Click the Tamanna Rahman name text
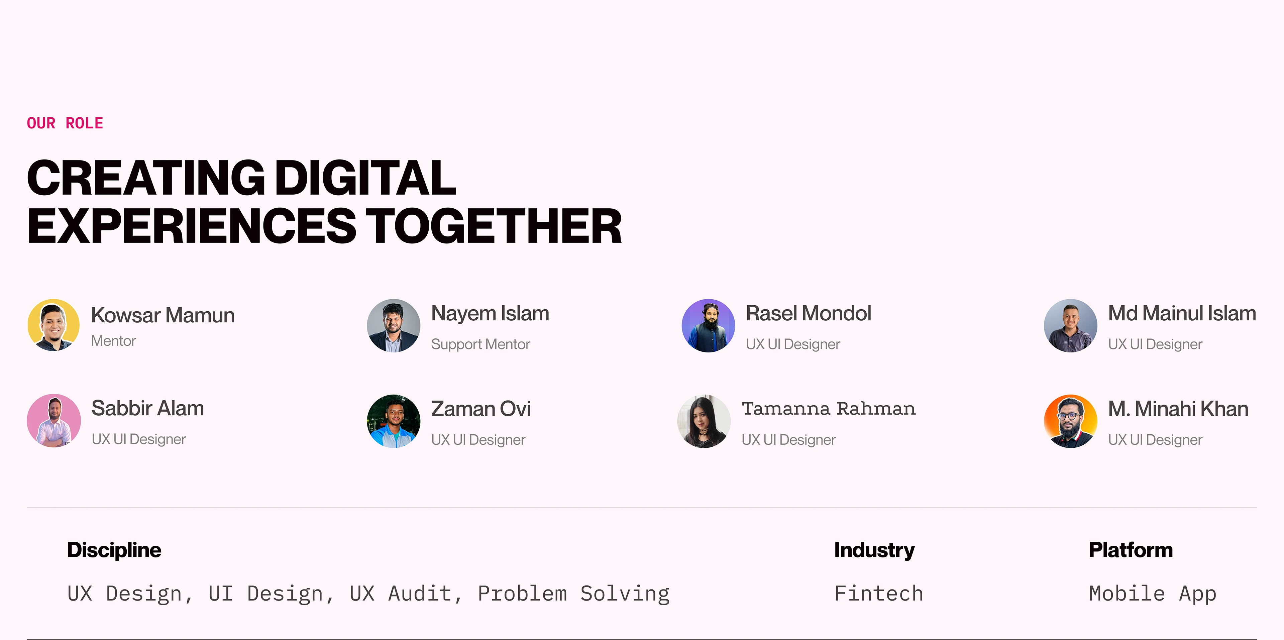The height and width of the screenshot is (640, 1284). point(829,409)
